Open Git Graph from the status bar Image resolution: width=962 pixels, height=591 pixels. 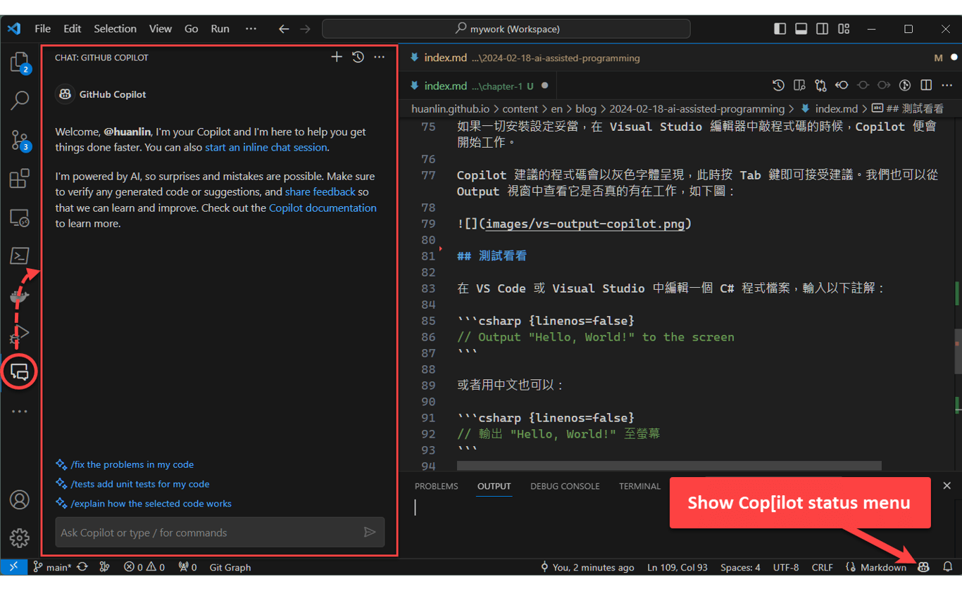pyautogui.click(x=230, y=567)
